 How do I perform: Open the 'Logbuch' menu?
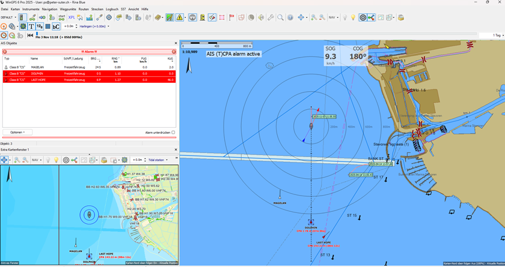pyautogui.click(x=112, y=9)
